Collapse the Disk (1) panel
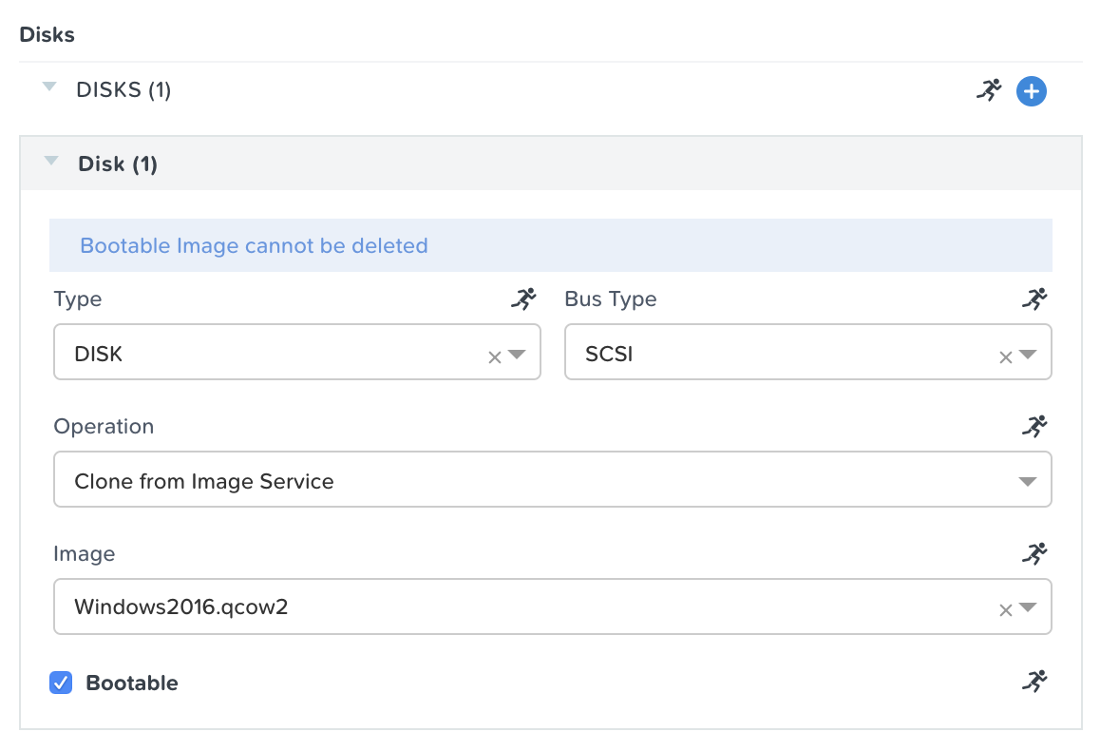This screenshot has height=751, width=1100. [x=51, y=161]
